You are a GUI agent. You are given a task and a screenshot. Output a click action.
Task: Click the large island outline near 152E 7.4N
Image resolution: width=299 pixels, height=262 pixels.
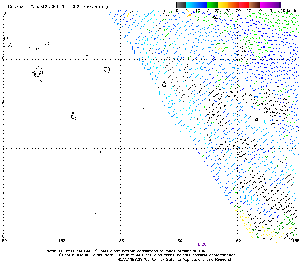pyautogui.click(x=38, y=74)
